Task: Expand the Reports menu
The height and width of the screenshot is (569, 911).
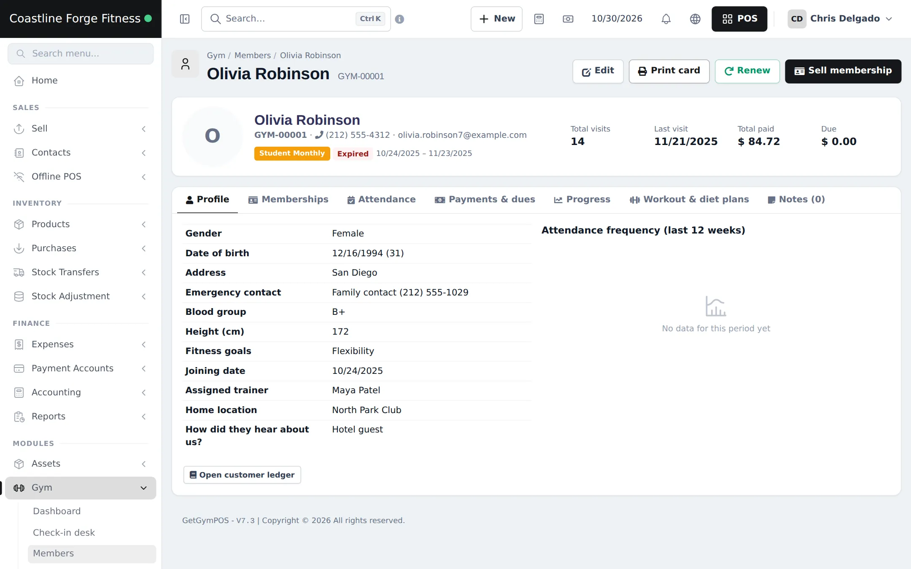Action: (x=81, y=416)
